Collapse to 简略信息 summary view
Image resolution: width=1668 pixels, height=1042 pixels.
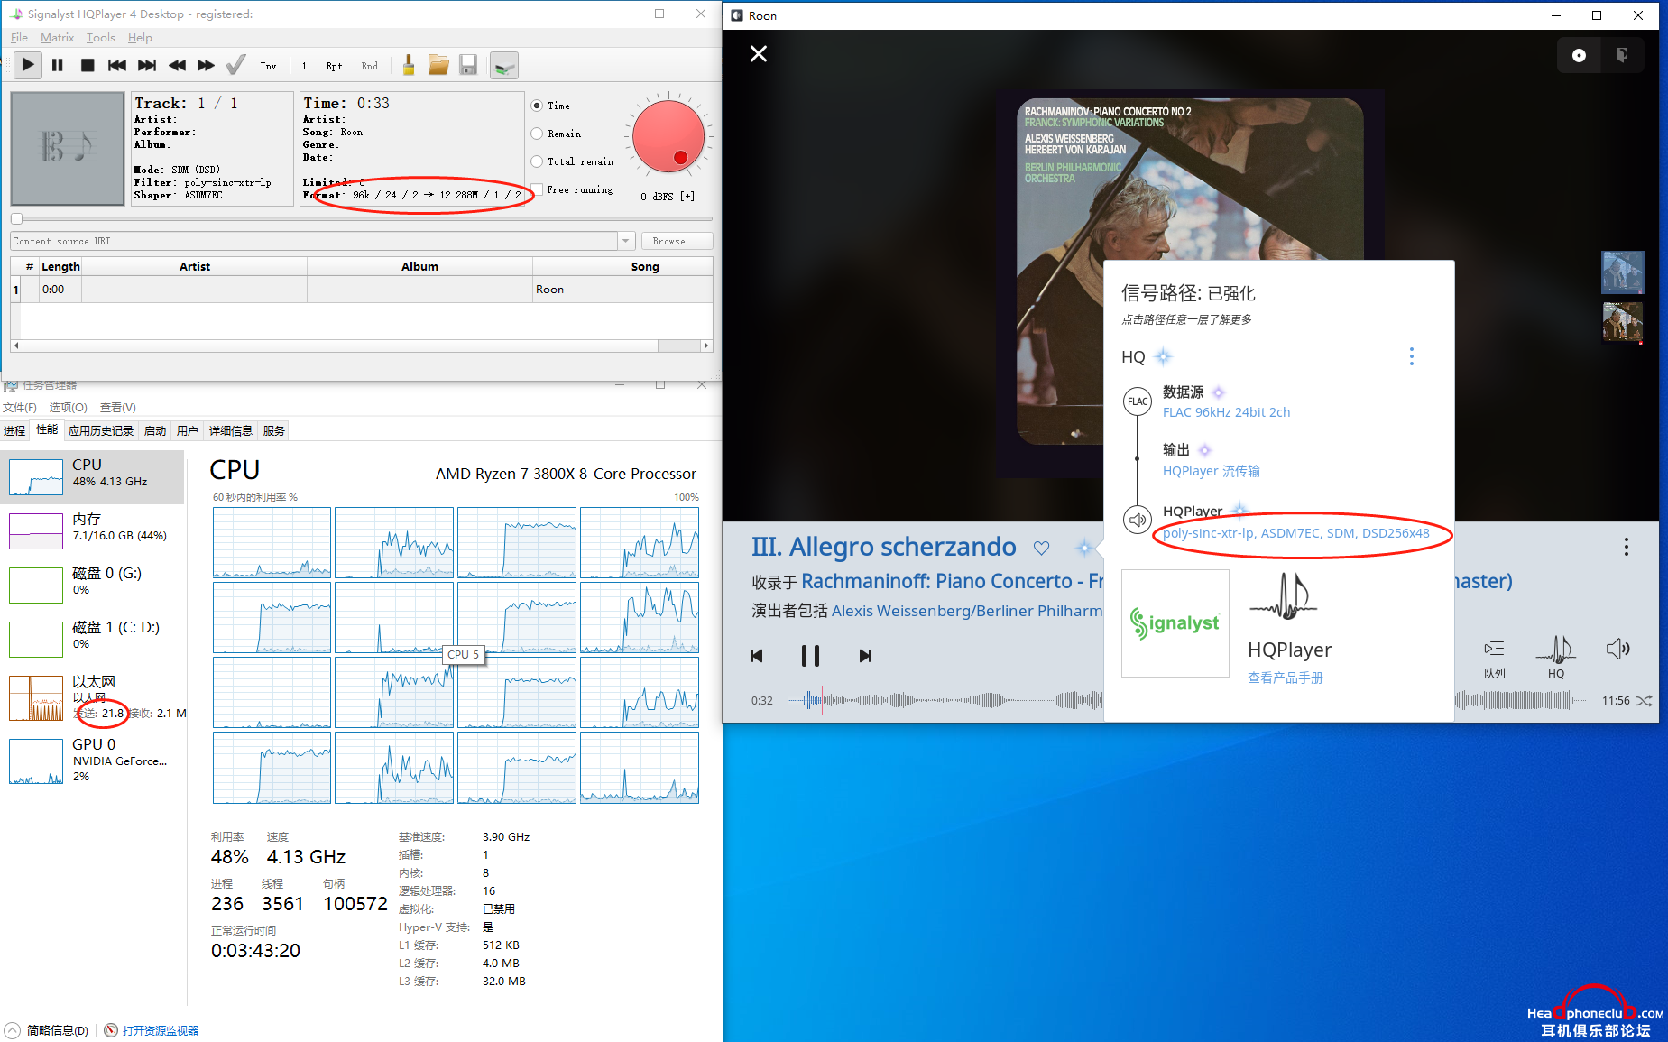(47, 1030)
